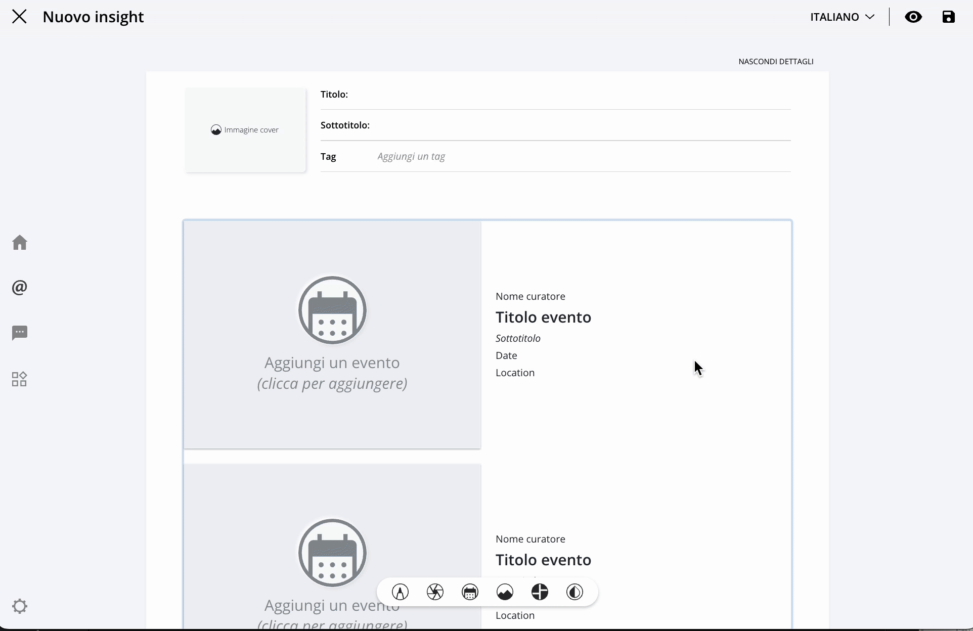Open chat messages in sidebar
The width and height of the screenshot is (973, 631).
20,333
